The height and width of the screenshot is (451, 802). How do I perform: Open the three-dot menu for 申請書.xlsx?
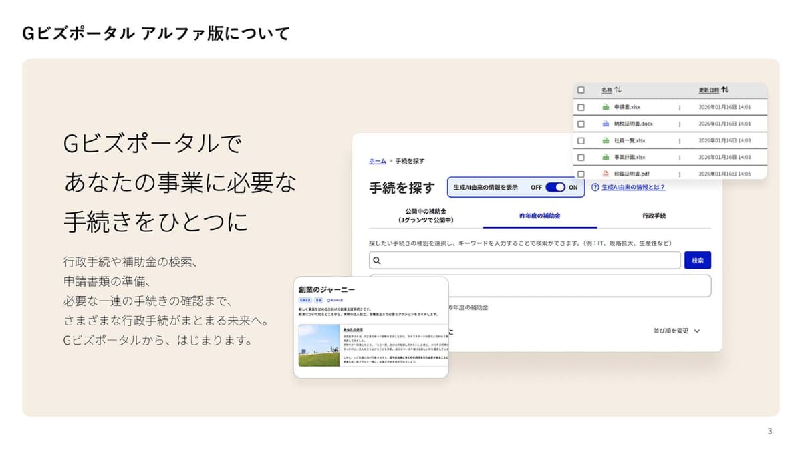(680, 107)
